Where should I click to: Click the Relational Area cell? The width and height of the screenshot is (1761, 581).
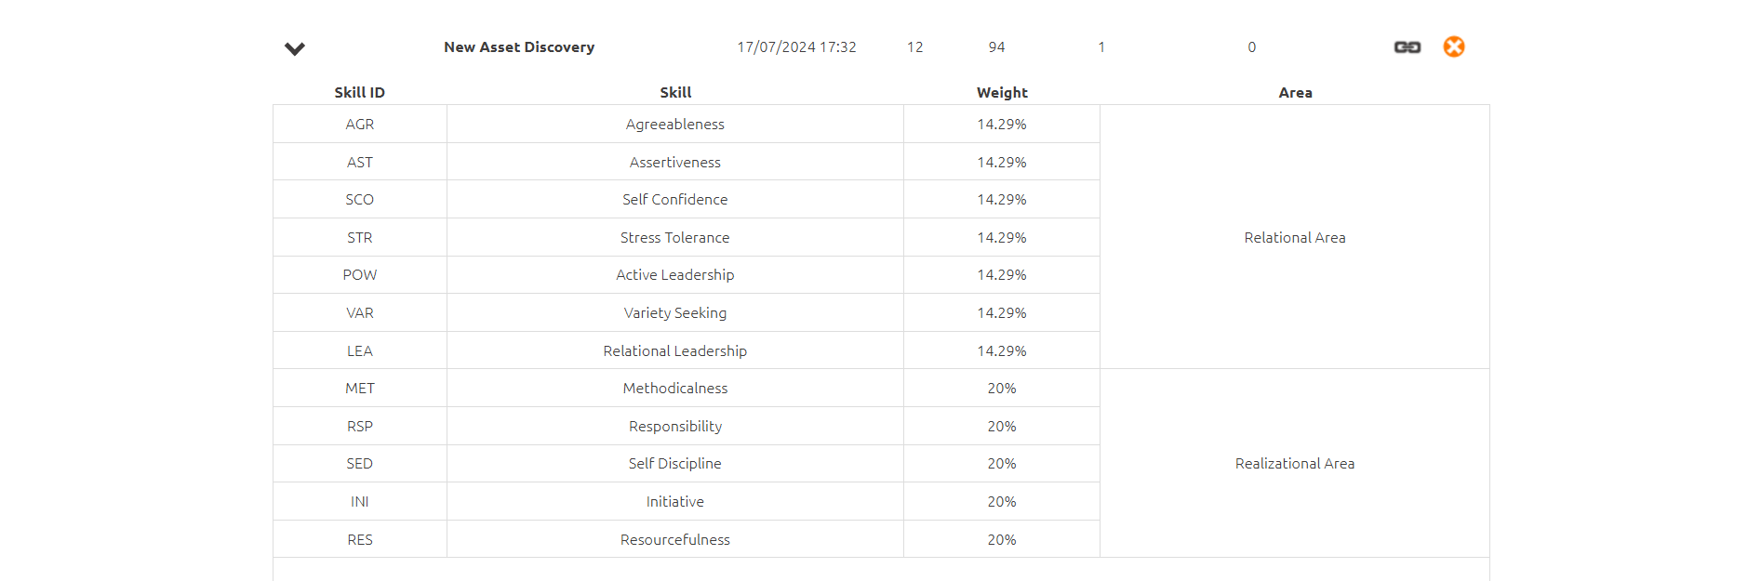pyautogui.click(x=1295, y=237)
